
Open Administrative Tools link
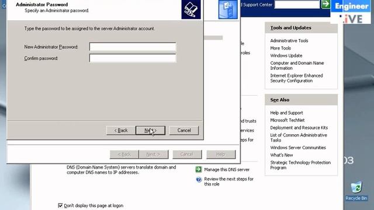[289, 41]
